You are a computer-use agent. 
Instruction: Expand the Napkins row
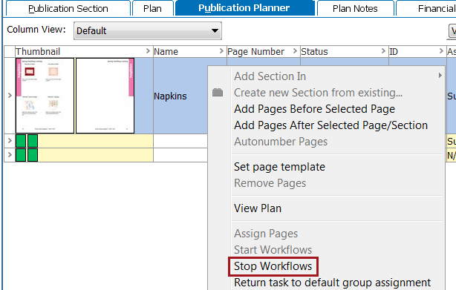point(10,96)
